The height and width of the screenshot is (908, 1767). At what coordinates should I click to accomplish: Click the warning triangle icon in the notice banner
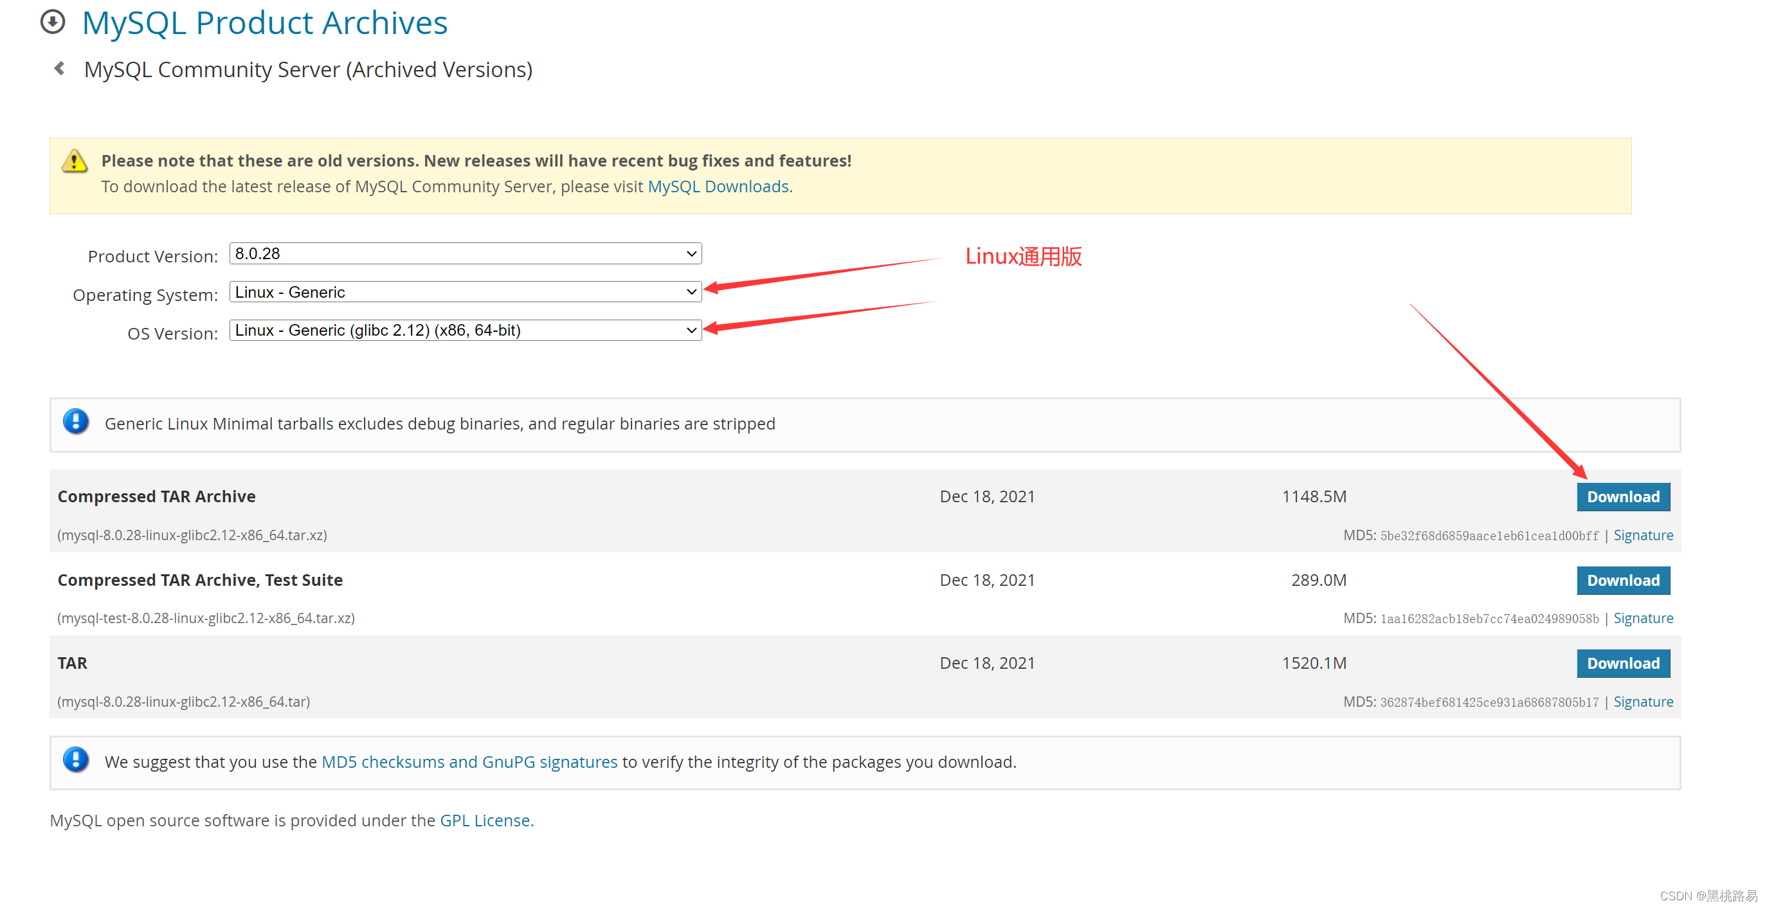pyautogui.click(x=74, y=161)
